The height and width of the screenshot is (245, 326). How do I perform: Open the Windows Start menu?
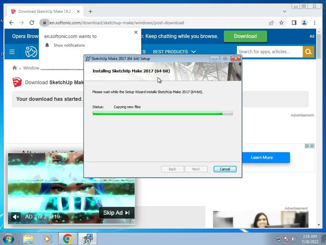click(8, 239)
